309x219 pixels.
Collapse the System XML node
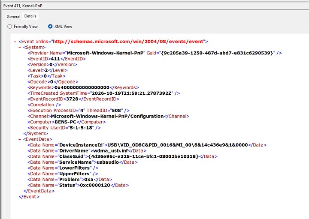click(x=19, y=47)
